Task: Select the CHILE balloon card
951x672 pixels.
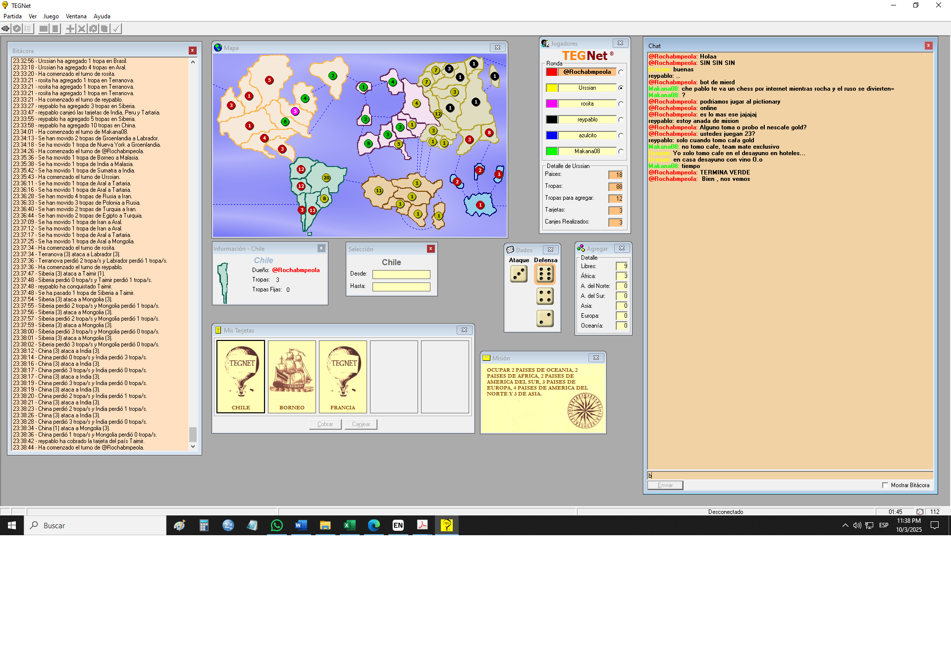Action: pyautogui.click(x=241, y=376)
